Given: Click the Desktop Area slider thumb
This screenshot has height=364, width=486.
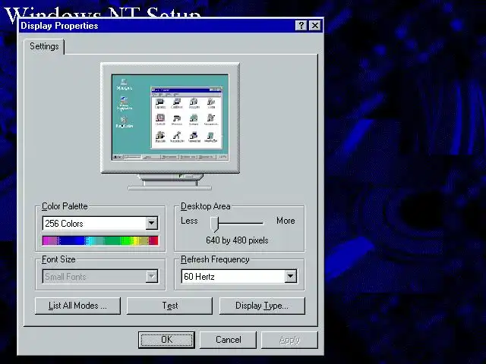Looking at the screenshot, I should tap(214, 224).
